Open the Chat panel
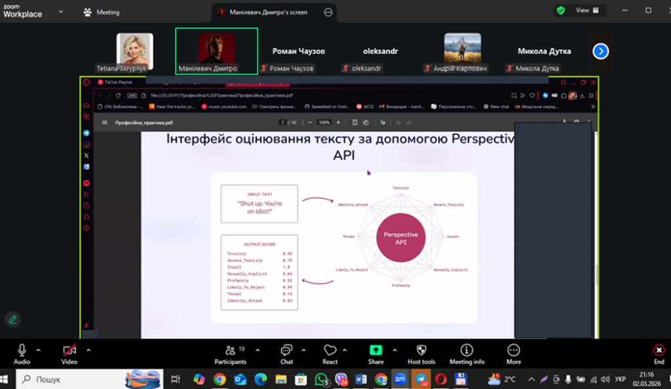This screenshot has height=389, width=671. (286, 352)
